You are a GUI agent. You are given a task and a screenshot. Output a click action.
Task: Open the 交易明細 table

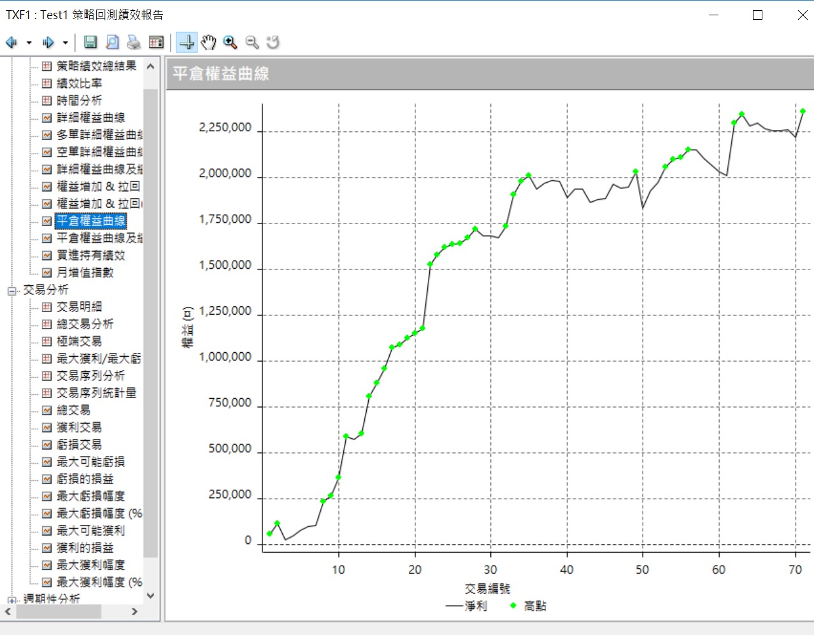79,306
